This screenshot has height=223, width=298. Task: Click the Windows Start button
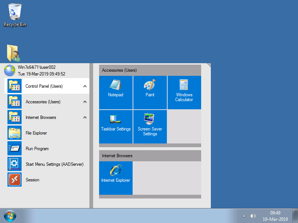pyautogui.click(x=10, y=216)
